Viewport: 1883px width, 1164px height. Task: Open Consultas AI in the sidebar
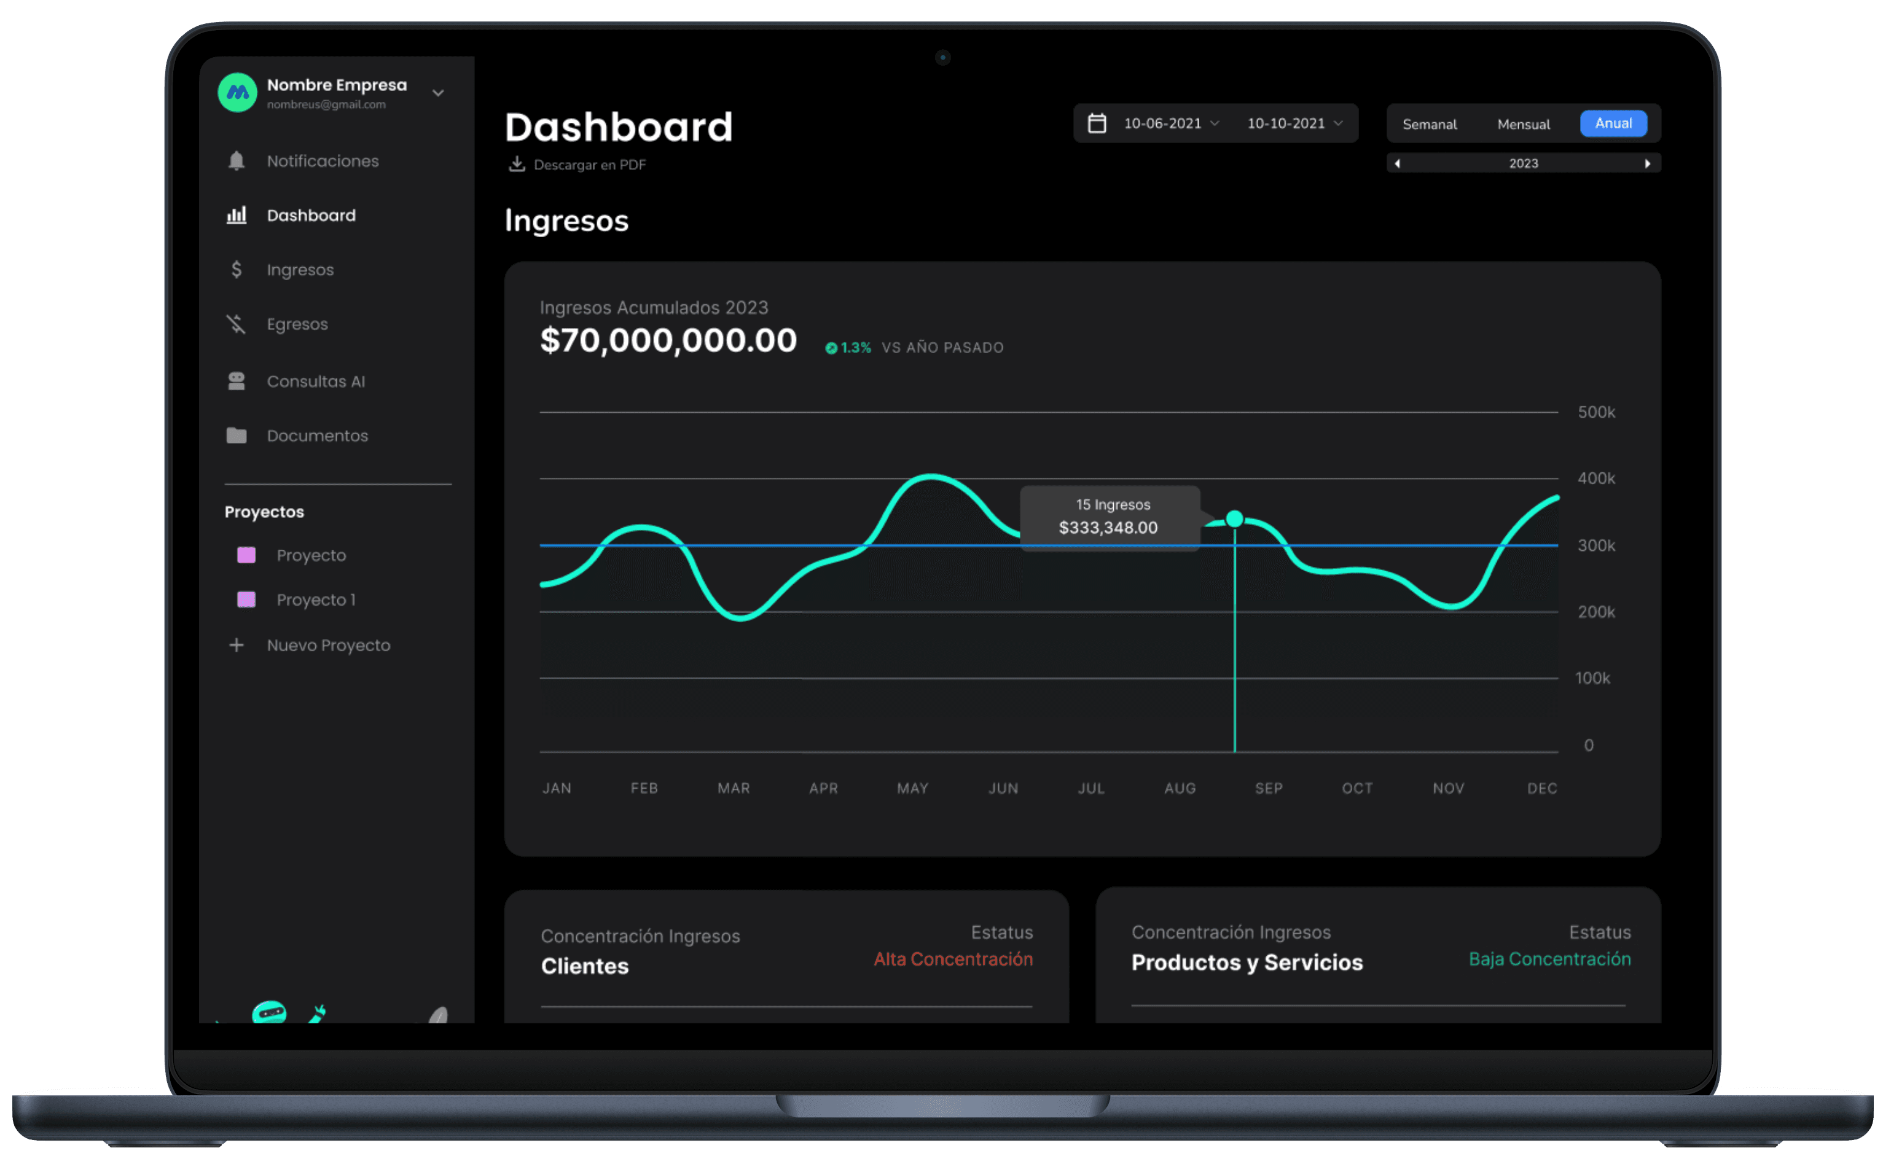pyautogui.click(x=316, y=382)
